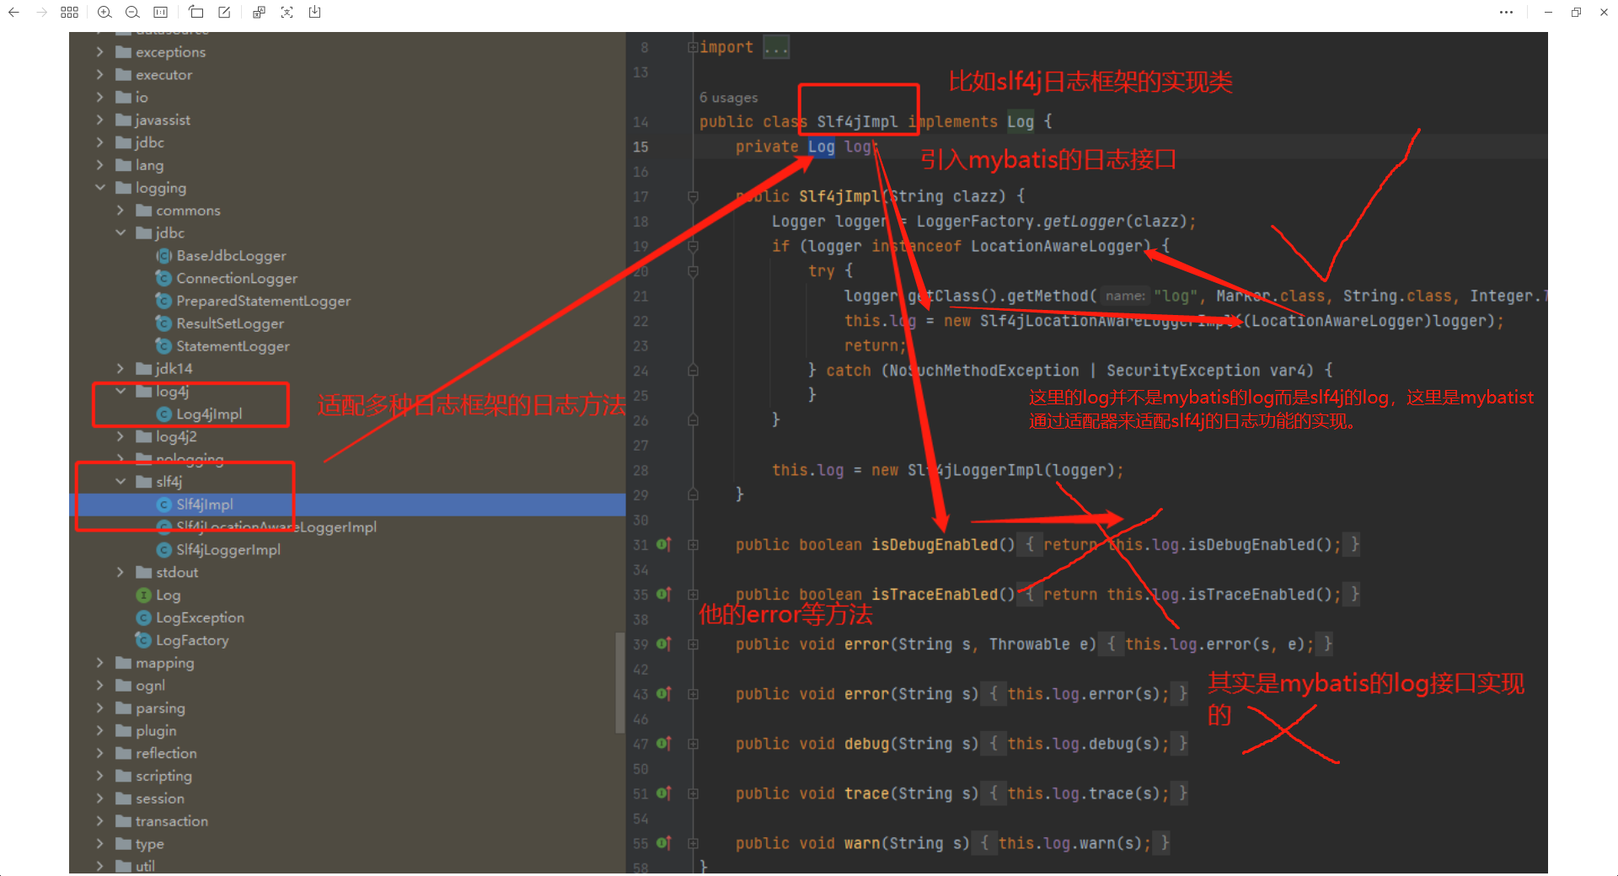Restore down the viewer window
The height and width of the screenshot is (876, 1618).
(x=1576, y=13)
